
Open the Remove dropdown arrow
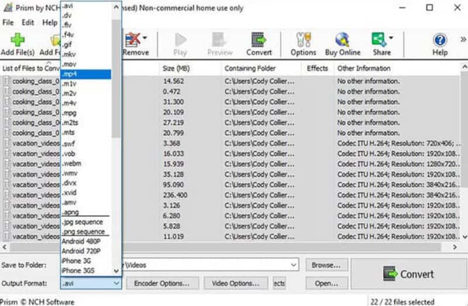click(144, 38)
